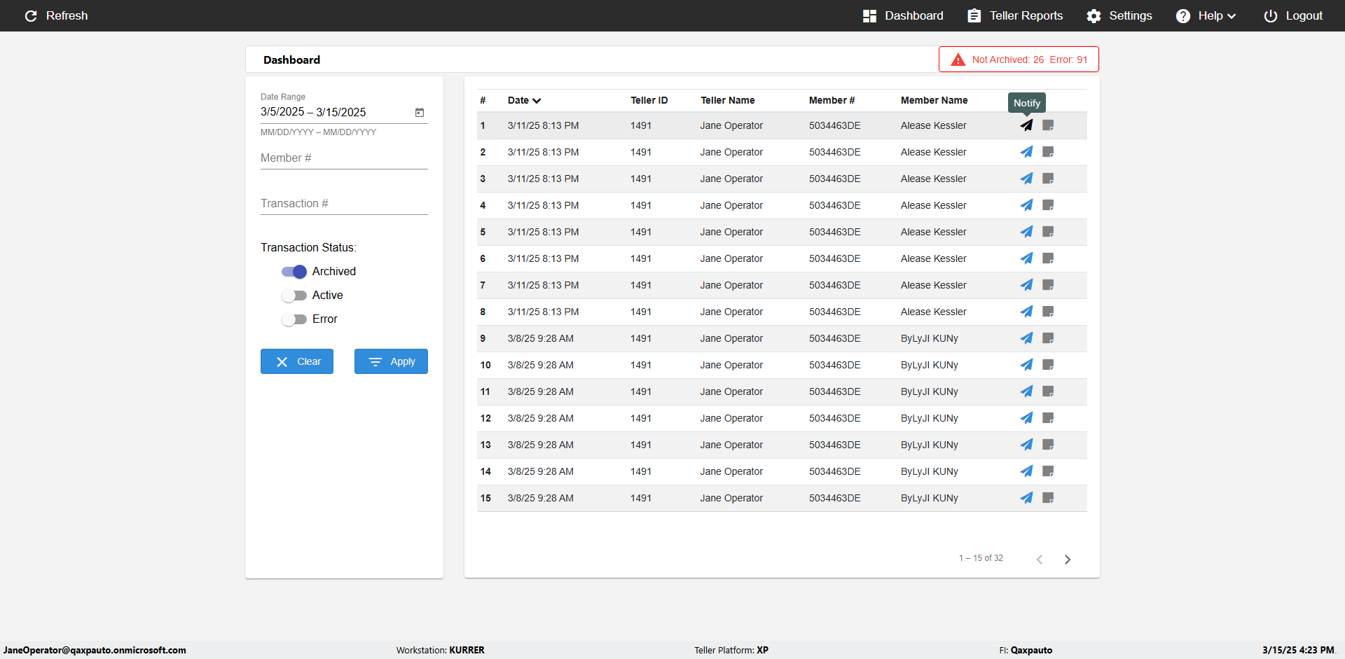Viewport: 1345px width, 659px height.
Task: Click the Member # input field
Action: (x=344, y=158)
